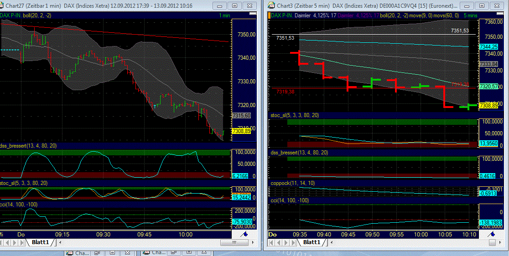Click the red 7319,38 line label on left
The height and width of the screenshot is (256, 509).
[286, 92]
